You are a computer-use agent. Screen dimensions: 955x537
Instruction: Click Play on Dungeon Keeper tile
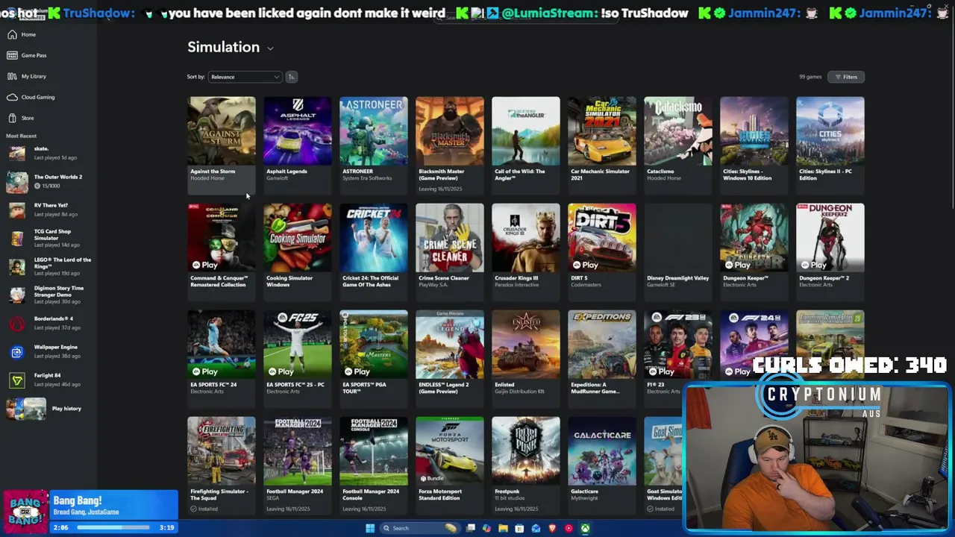point(737,265)
